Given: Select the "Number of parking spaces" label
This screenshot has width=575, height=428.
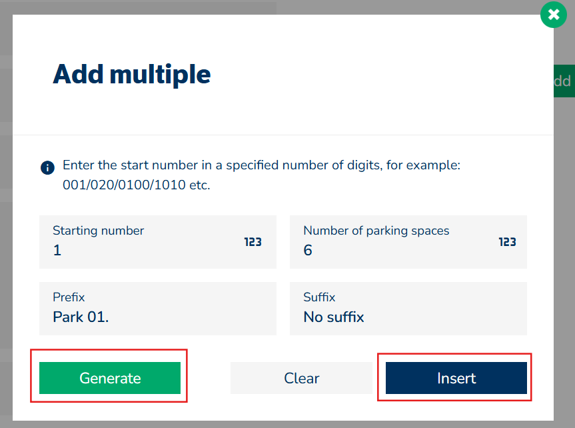Looking at the screenshot, I should tap(376, 231).
